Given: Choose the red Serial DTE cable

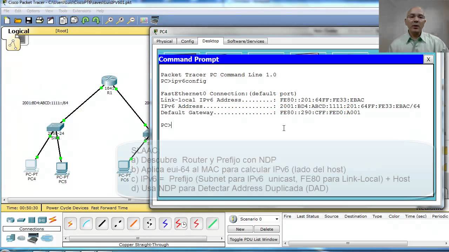Looking at the screenshot, I should point(197,223).
